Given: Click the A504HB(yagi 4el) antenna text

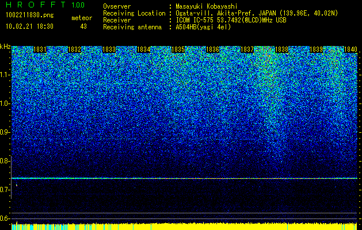Looking at the screenshot, I should [203, 27].
